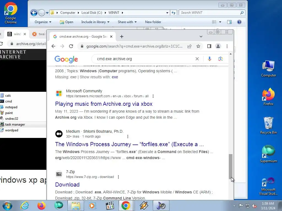Open more options for Microsoft Community result
Viewport: 282px width, 211px height.
pos(153,96)
